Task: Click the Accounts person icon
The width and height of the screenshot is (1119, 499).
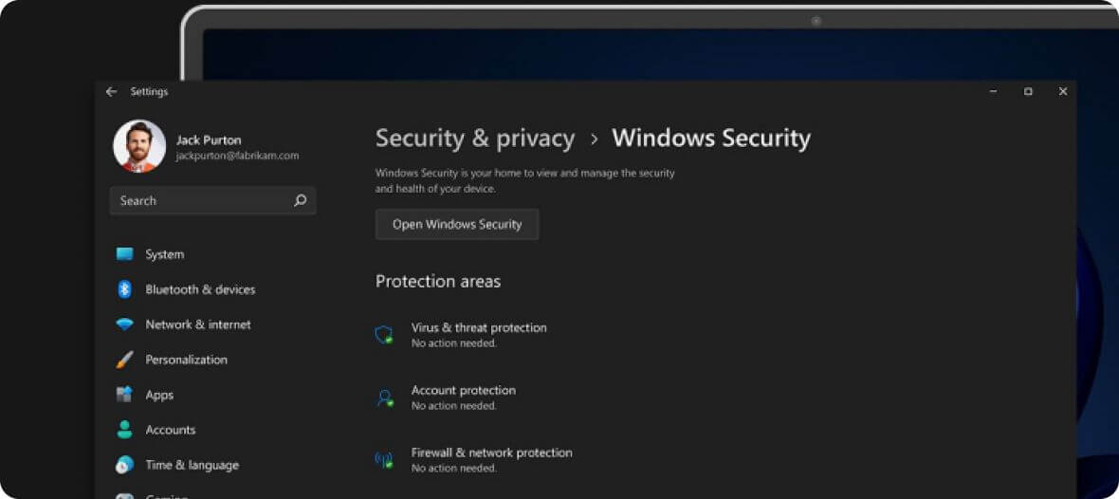Action: click(x=124, y=430)
